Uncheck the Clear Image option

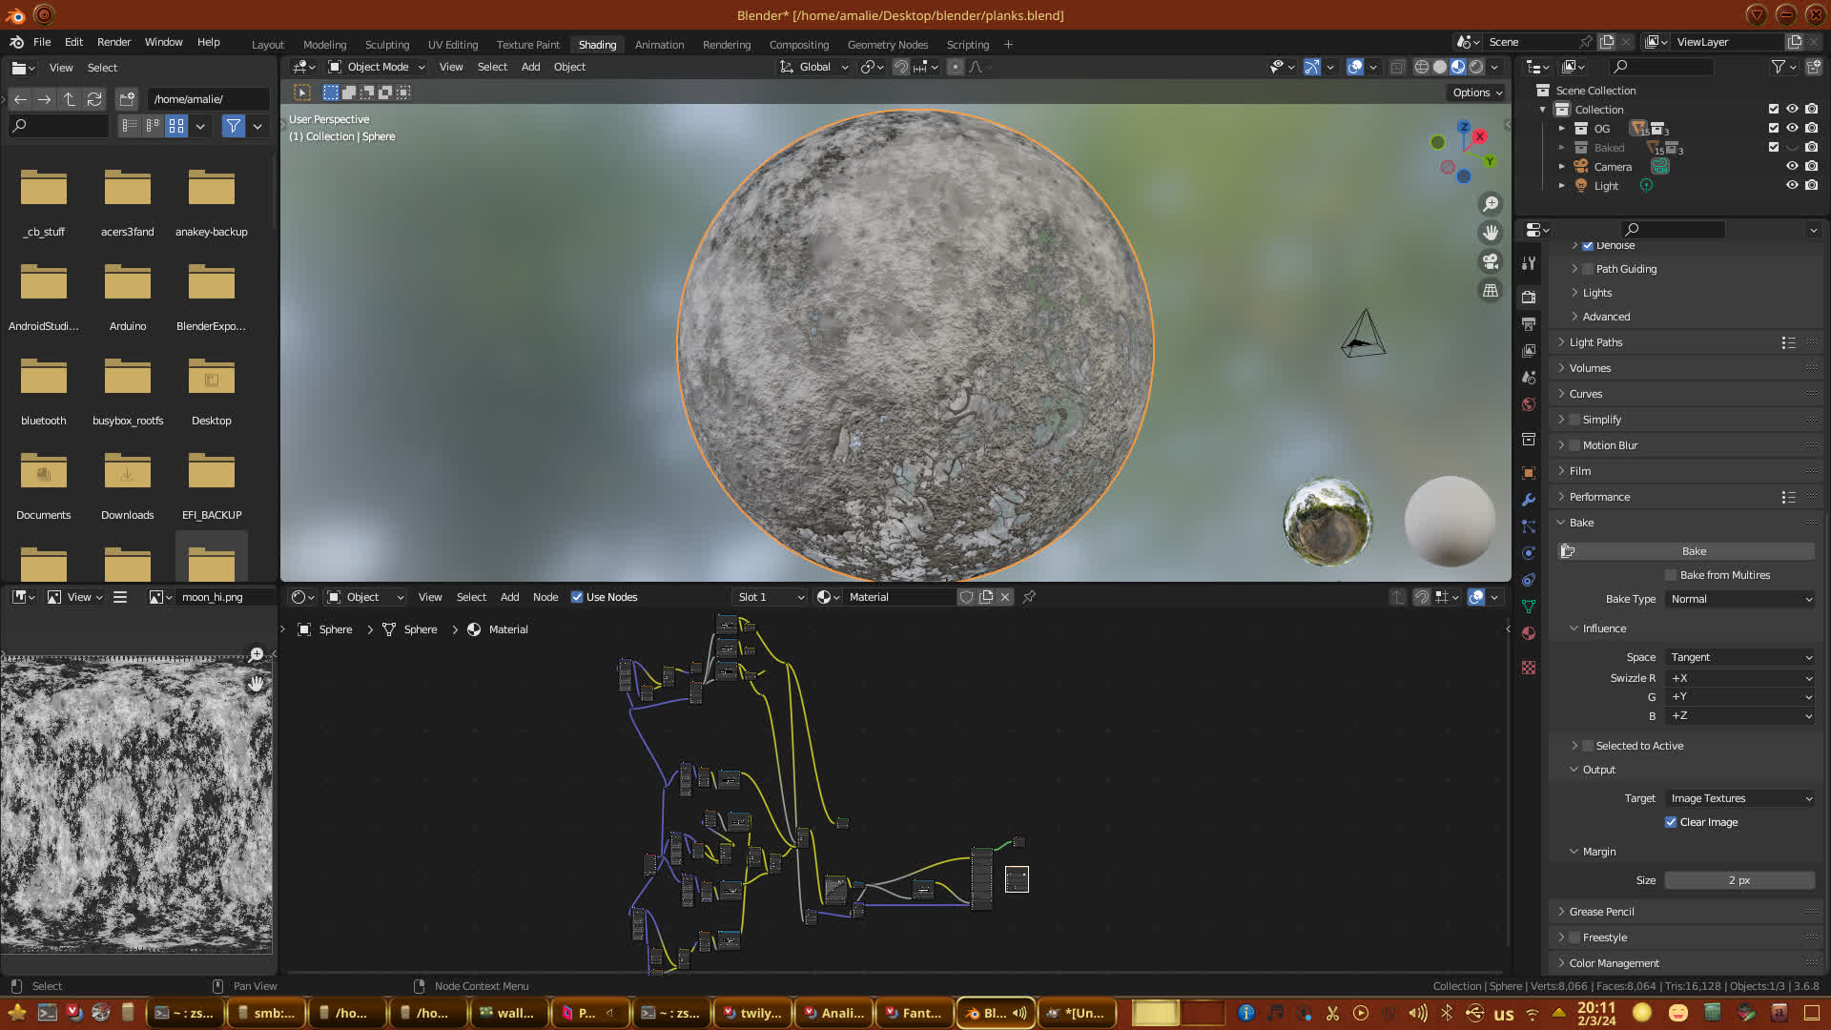point(1671,822)
